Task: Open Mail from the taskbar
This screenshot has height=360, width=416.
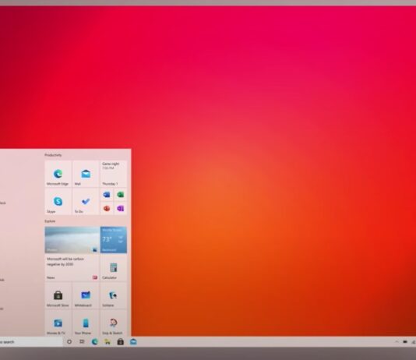Action: pos(133,342)
